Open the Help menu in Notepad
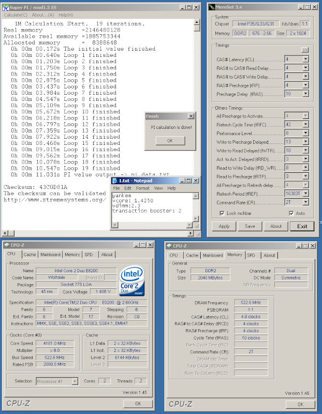 click(x=171, y=188)
